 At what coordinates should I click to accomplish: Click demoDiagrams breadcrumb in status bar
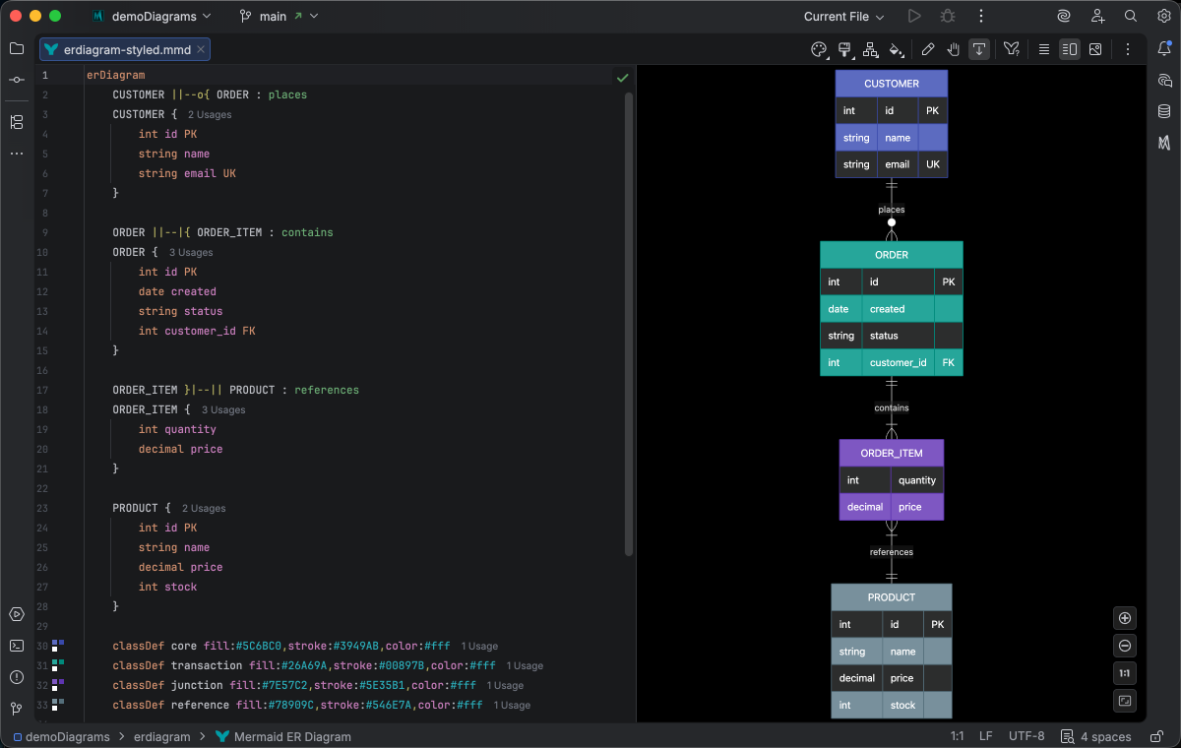click(x=60, y=736)
